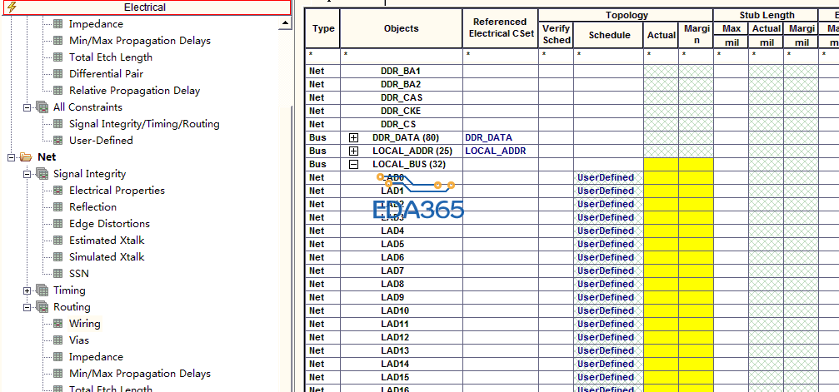Collapse the Signal Integrity workbook node
The width and height of the screenshot is (839, 392).
[x=27, y=174]
